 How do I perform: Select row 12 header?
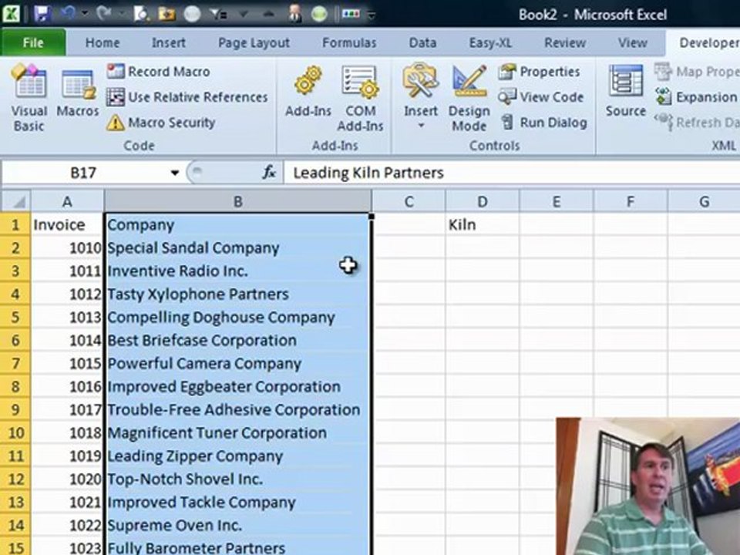(15, 479)
